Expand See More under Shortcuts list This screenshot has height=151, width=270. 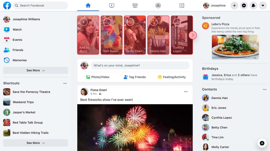coord(35,143)
